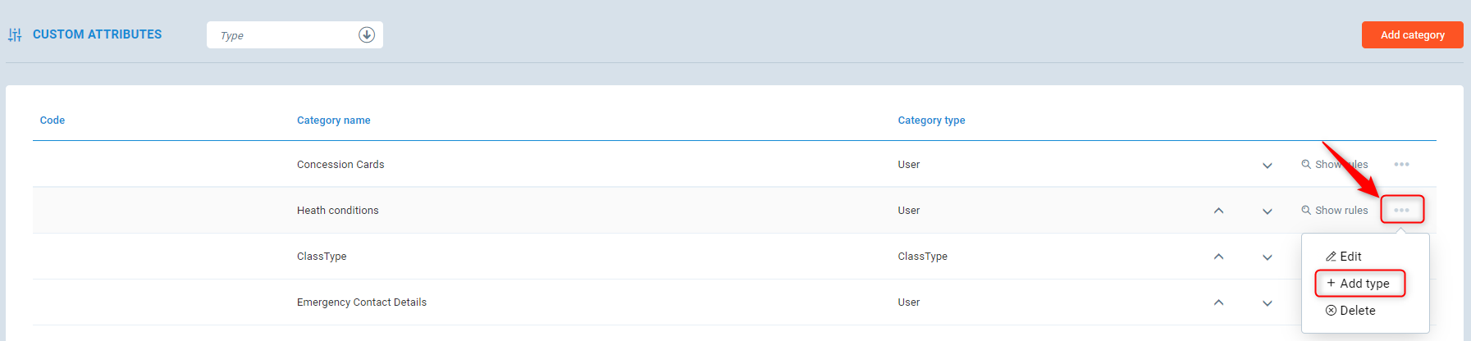
Task: Sort by Category name column header
Action: [333, 120]
